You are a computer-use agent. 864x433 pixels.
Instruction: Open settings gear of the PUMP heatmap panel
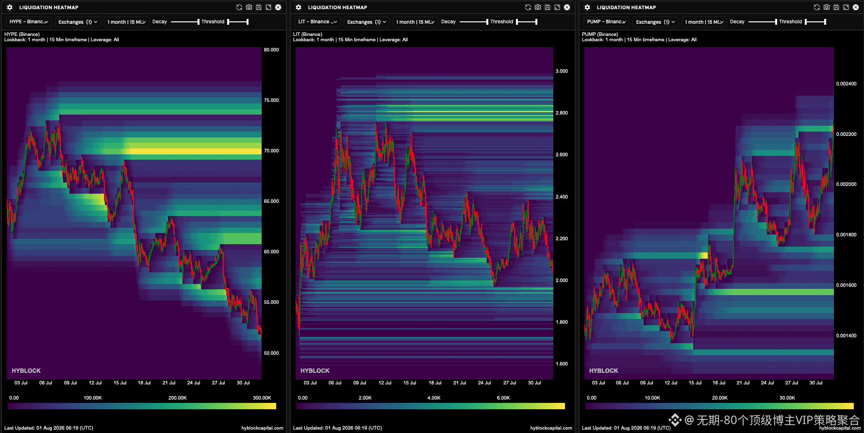click(x=587, y=7)
